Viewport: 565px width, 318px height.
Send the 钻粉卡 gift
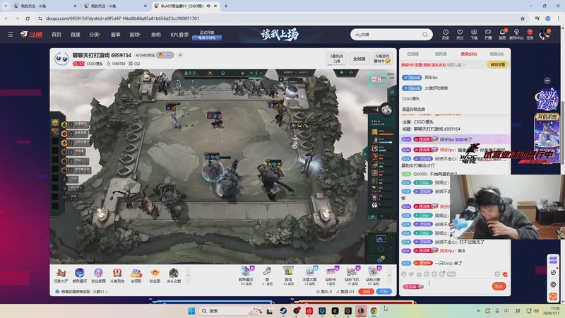pos(331,276)
